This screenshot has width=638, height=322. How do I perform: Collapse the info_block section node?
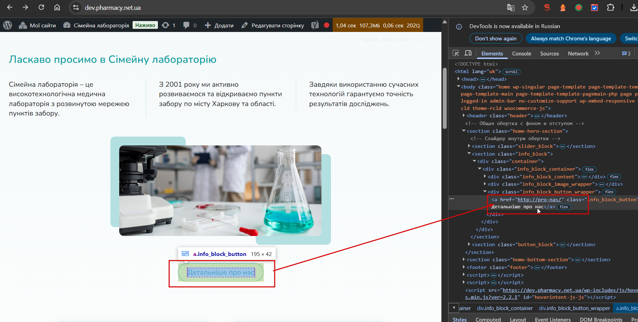pyautogui.click(x=469, y=154)
